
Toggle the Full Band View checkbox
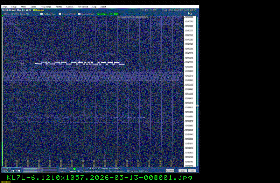[x=41, y=14]
